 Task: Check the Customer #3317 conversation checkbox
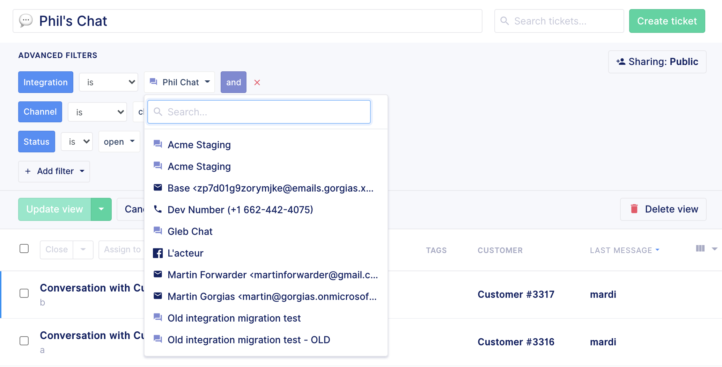24,293
